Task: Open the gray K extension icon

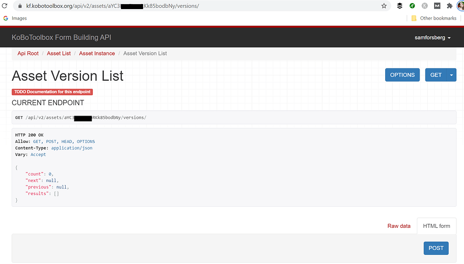Action: [425, 6]
